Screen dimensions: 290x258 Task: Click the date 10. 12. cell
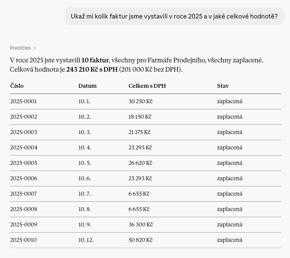86,240
